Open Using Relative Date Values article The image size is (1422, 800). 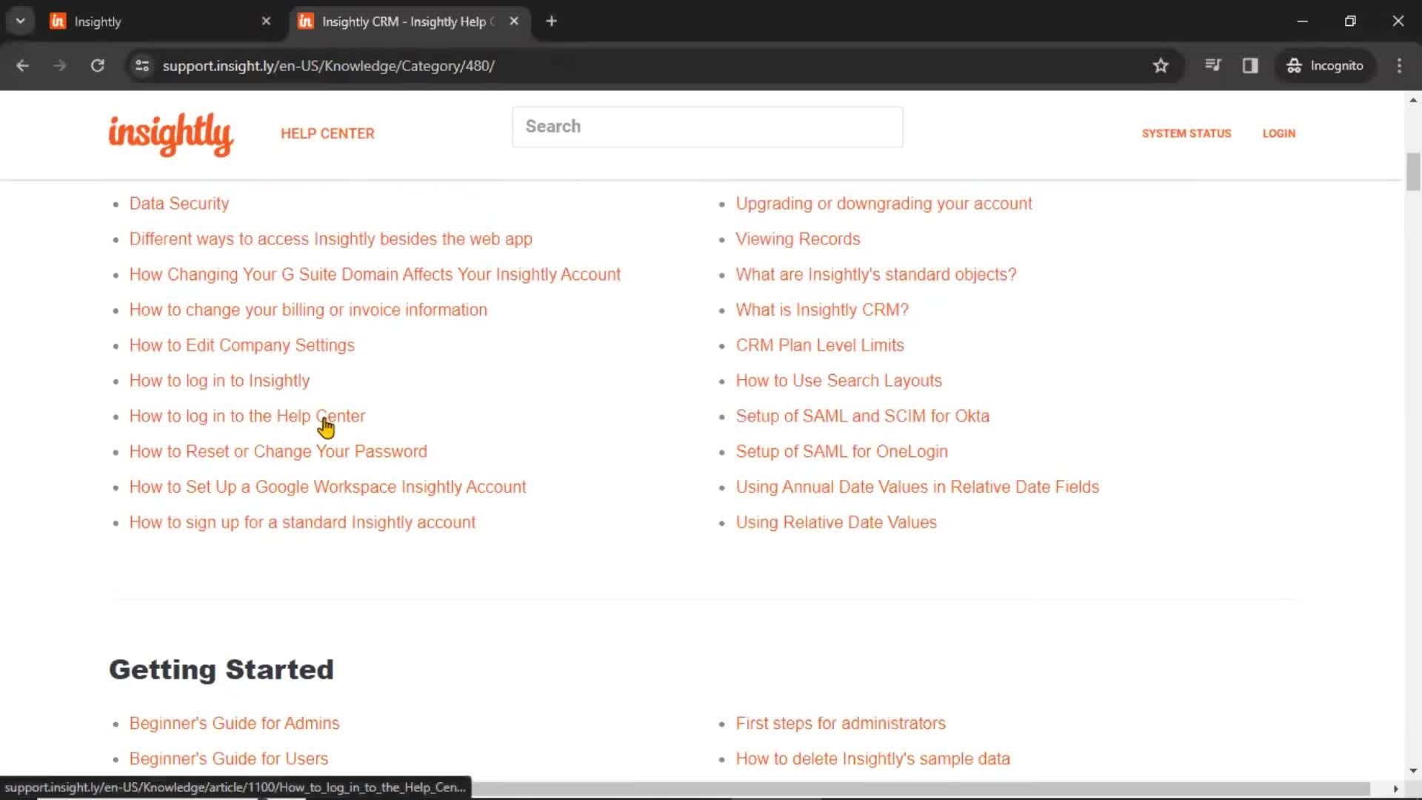tap(836, 523)
